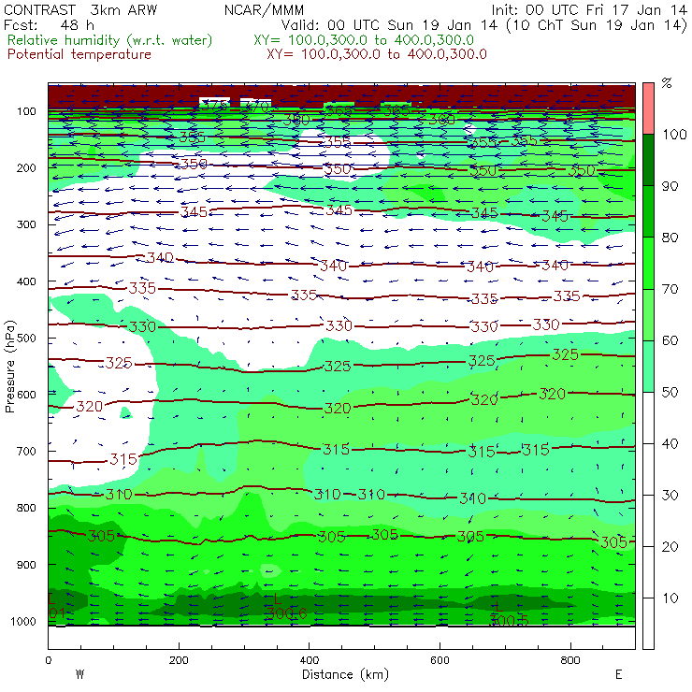The image size is (692, 692).
Task: Click the 300 hPa pressure tick label
Action: pyautogui.click(x=26, y=224)
